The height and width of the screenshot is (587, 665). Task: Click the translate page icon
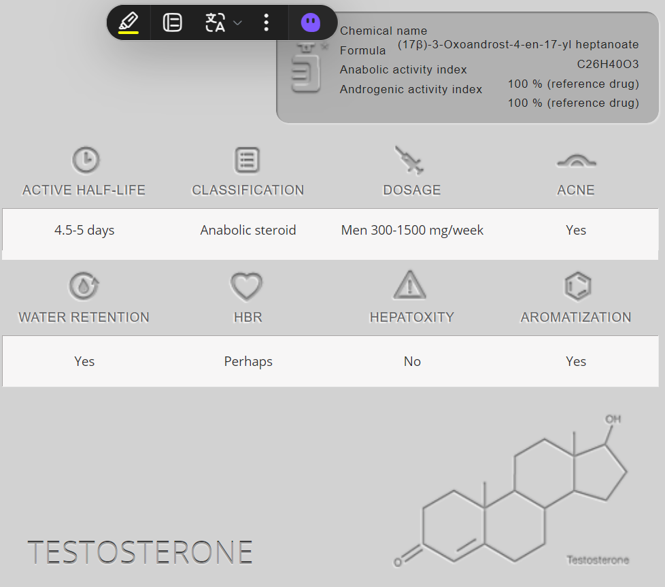pyautogui.click(x=215, y=22)
